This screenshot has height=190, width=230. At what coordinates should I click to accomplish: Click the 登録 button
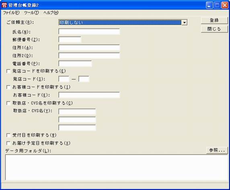click(x=214, y=20)
